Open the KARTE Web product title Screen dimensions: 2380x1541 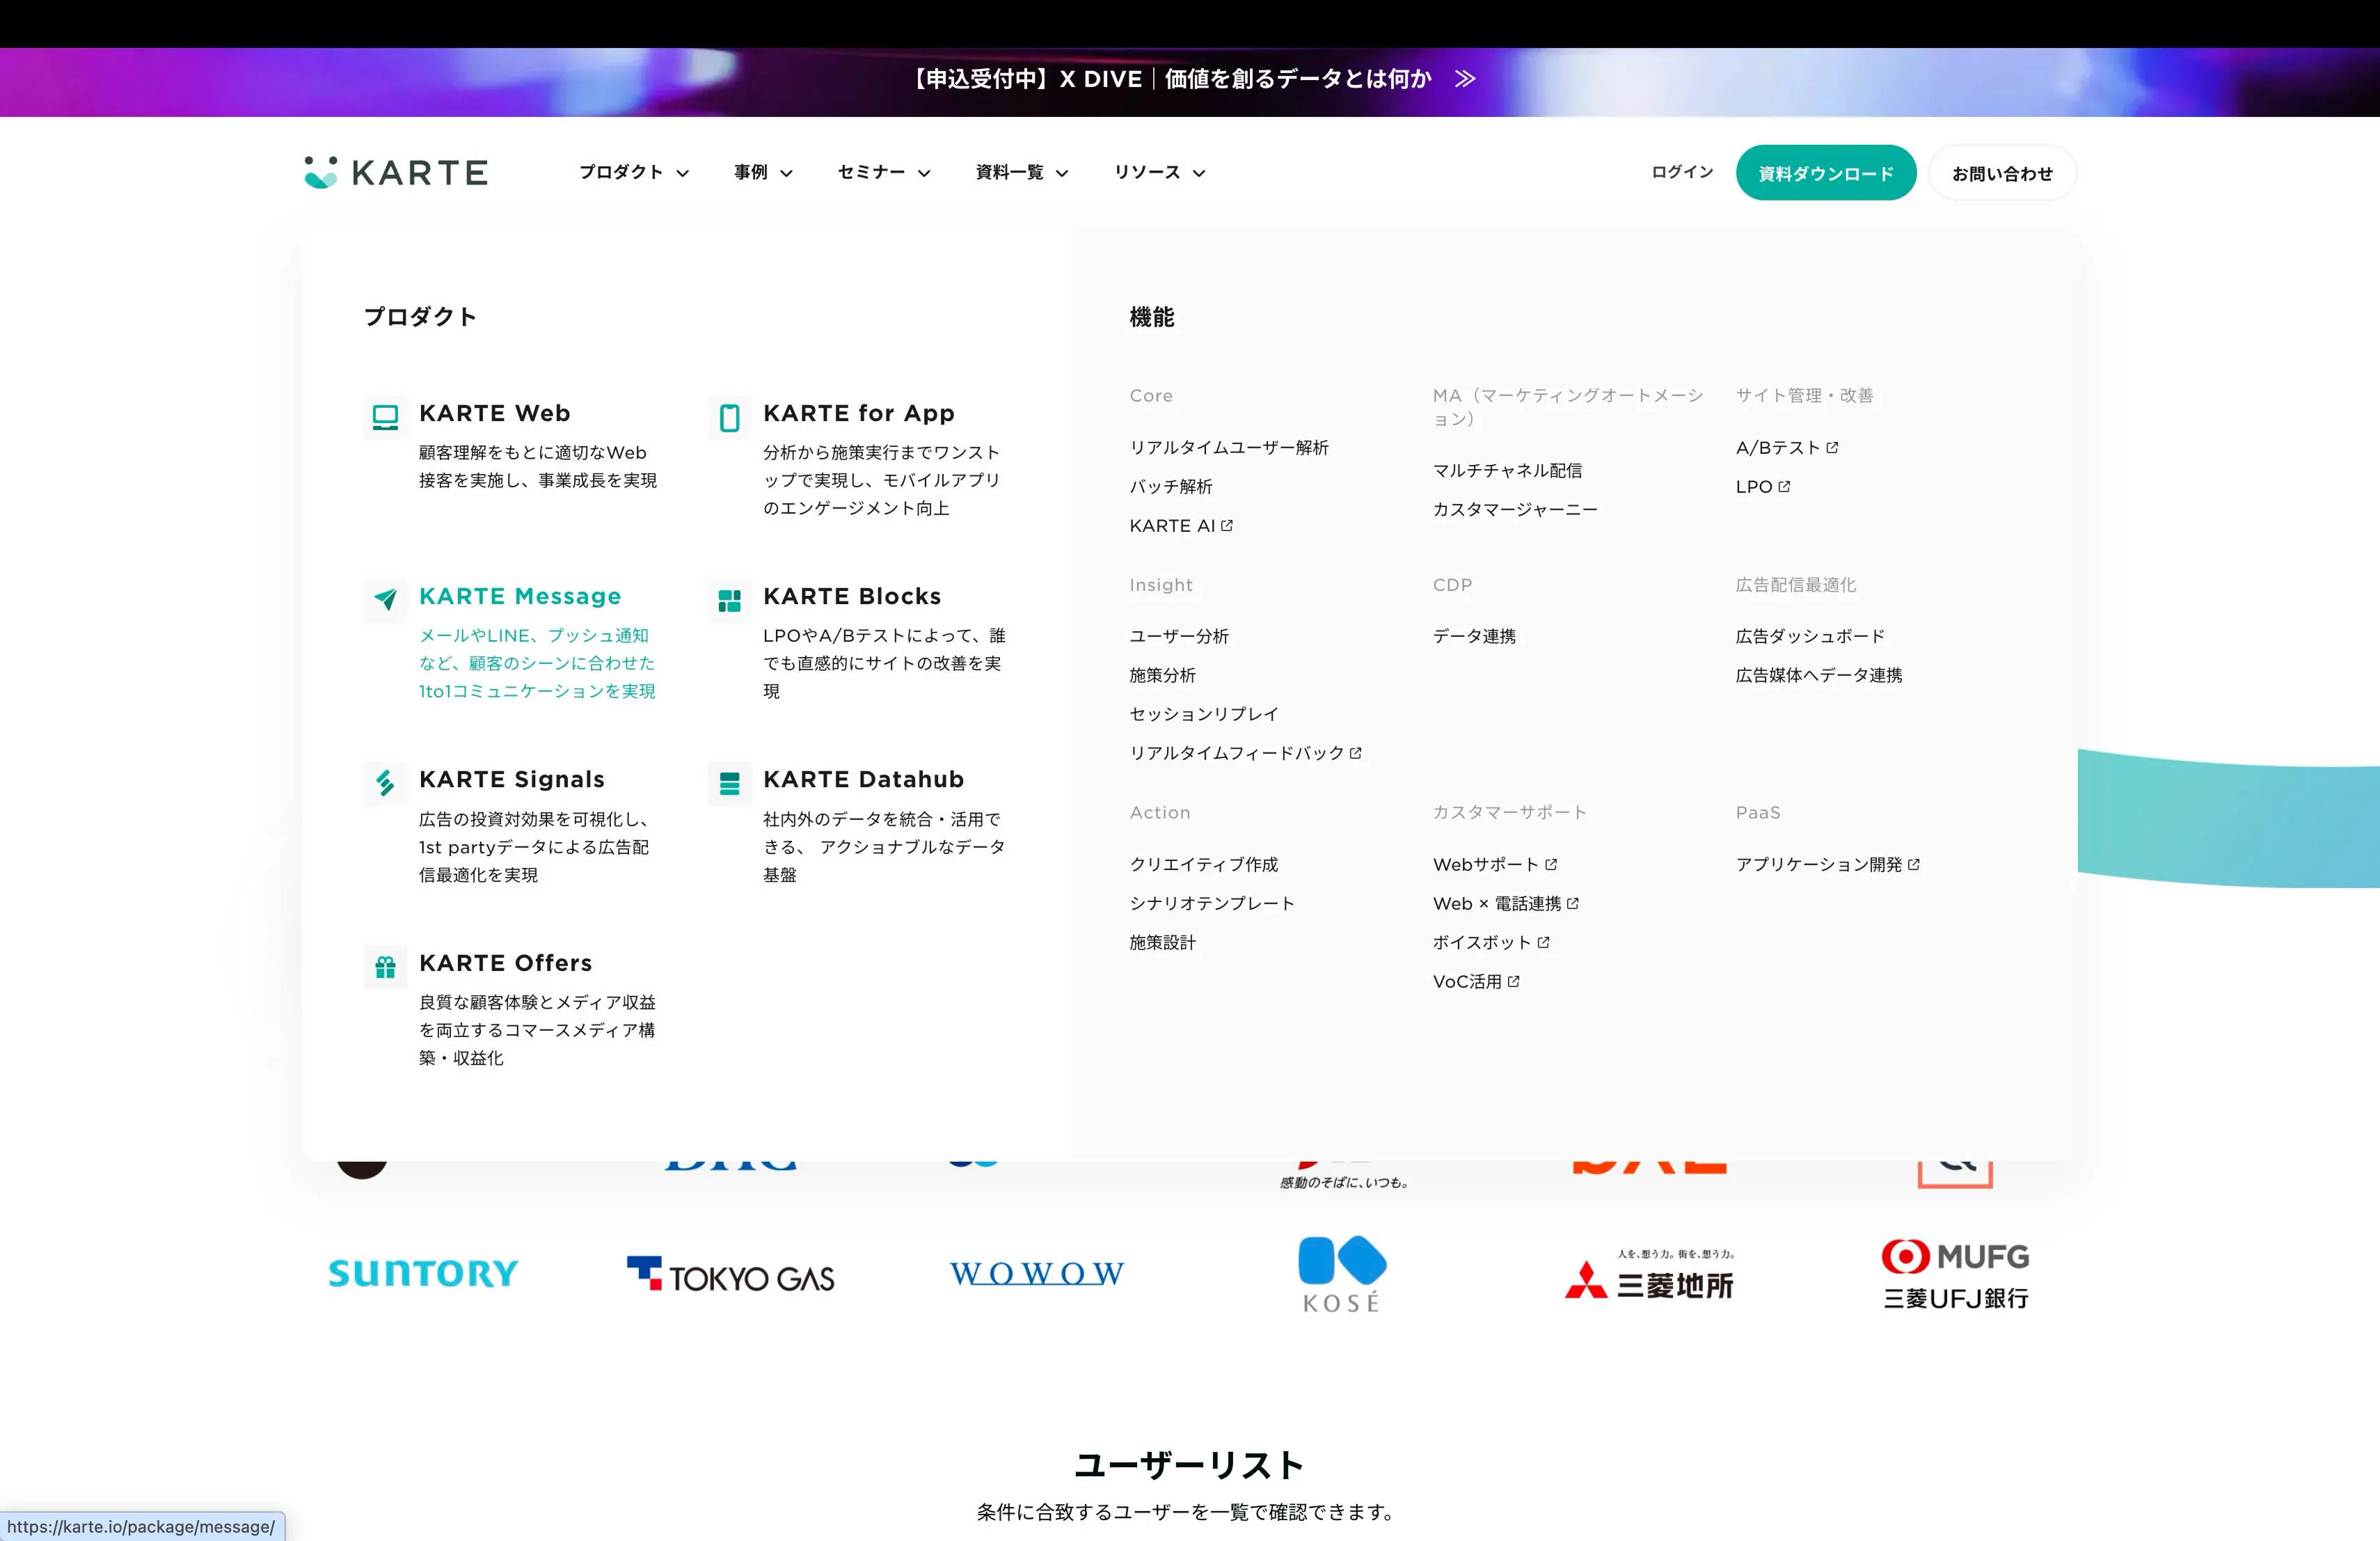pos(495,413)
